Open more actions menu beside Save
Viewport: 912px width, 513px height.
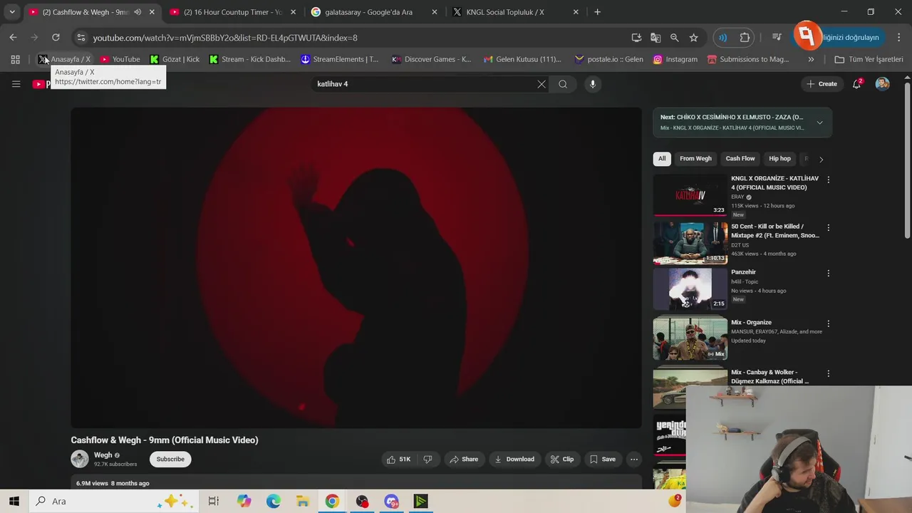(634, 460)
